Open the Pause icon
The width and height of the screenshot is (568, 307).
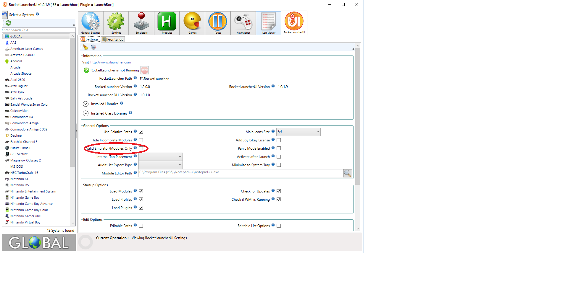click(218, 23)
